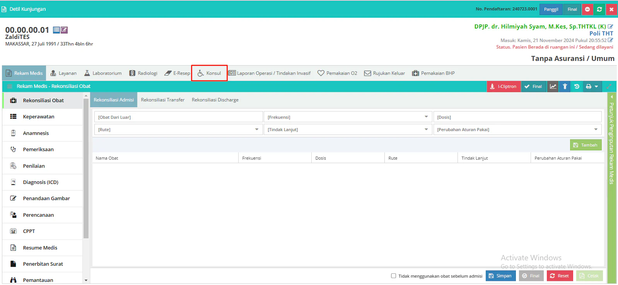Switch to the Rekonsiliasi Transfer tab
The image size is (618, 285).
162,100
